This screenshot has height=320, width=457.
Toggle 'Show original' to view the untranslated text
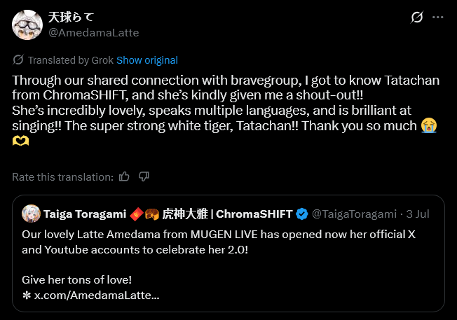point(147,60)
